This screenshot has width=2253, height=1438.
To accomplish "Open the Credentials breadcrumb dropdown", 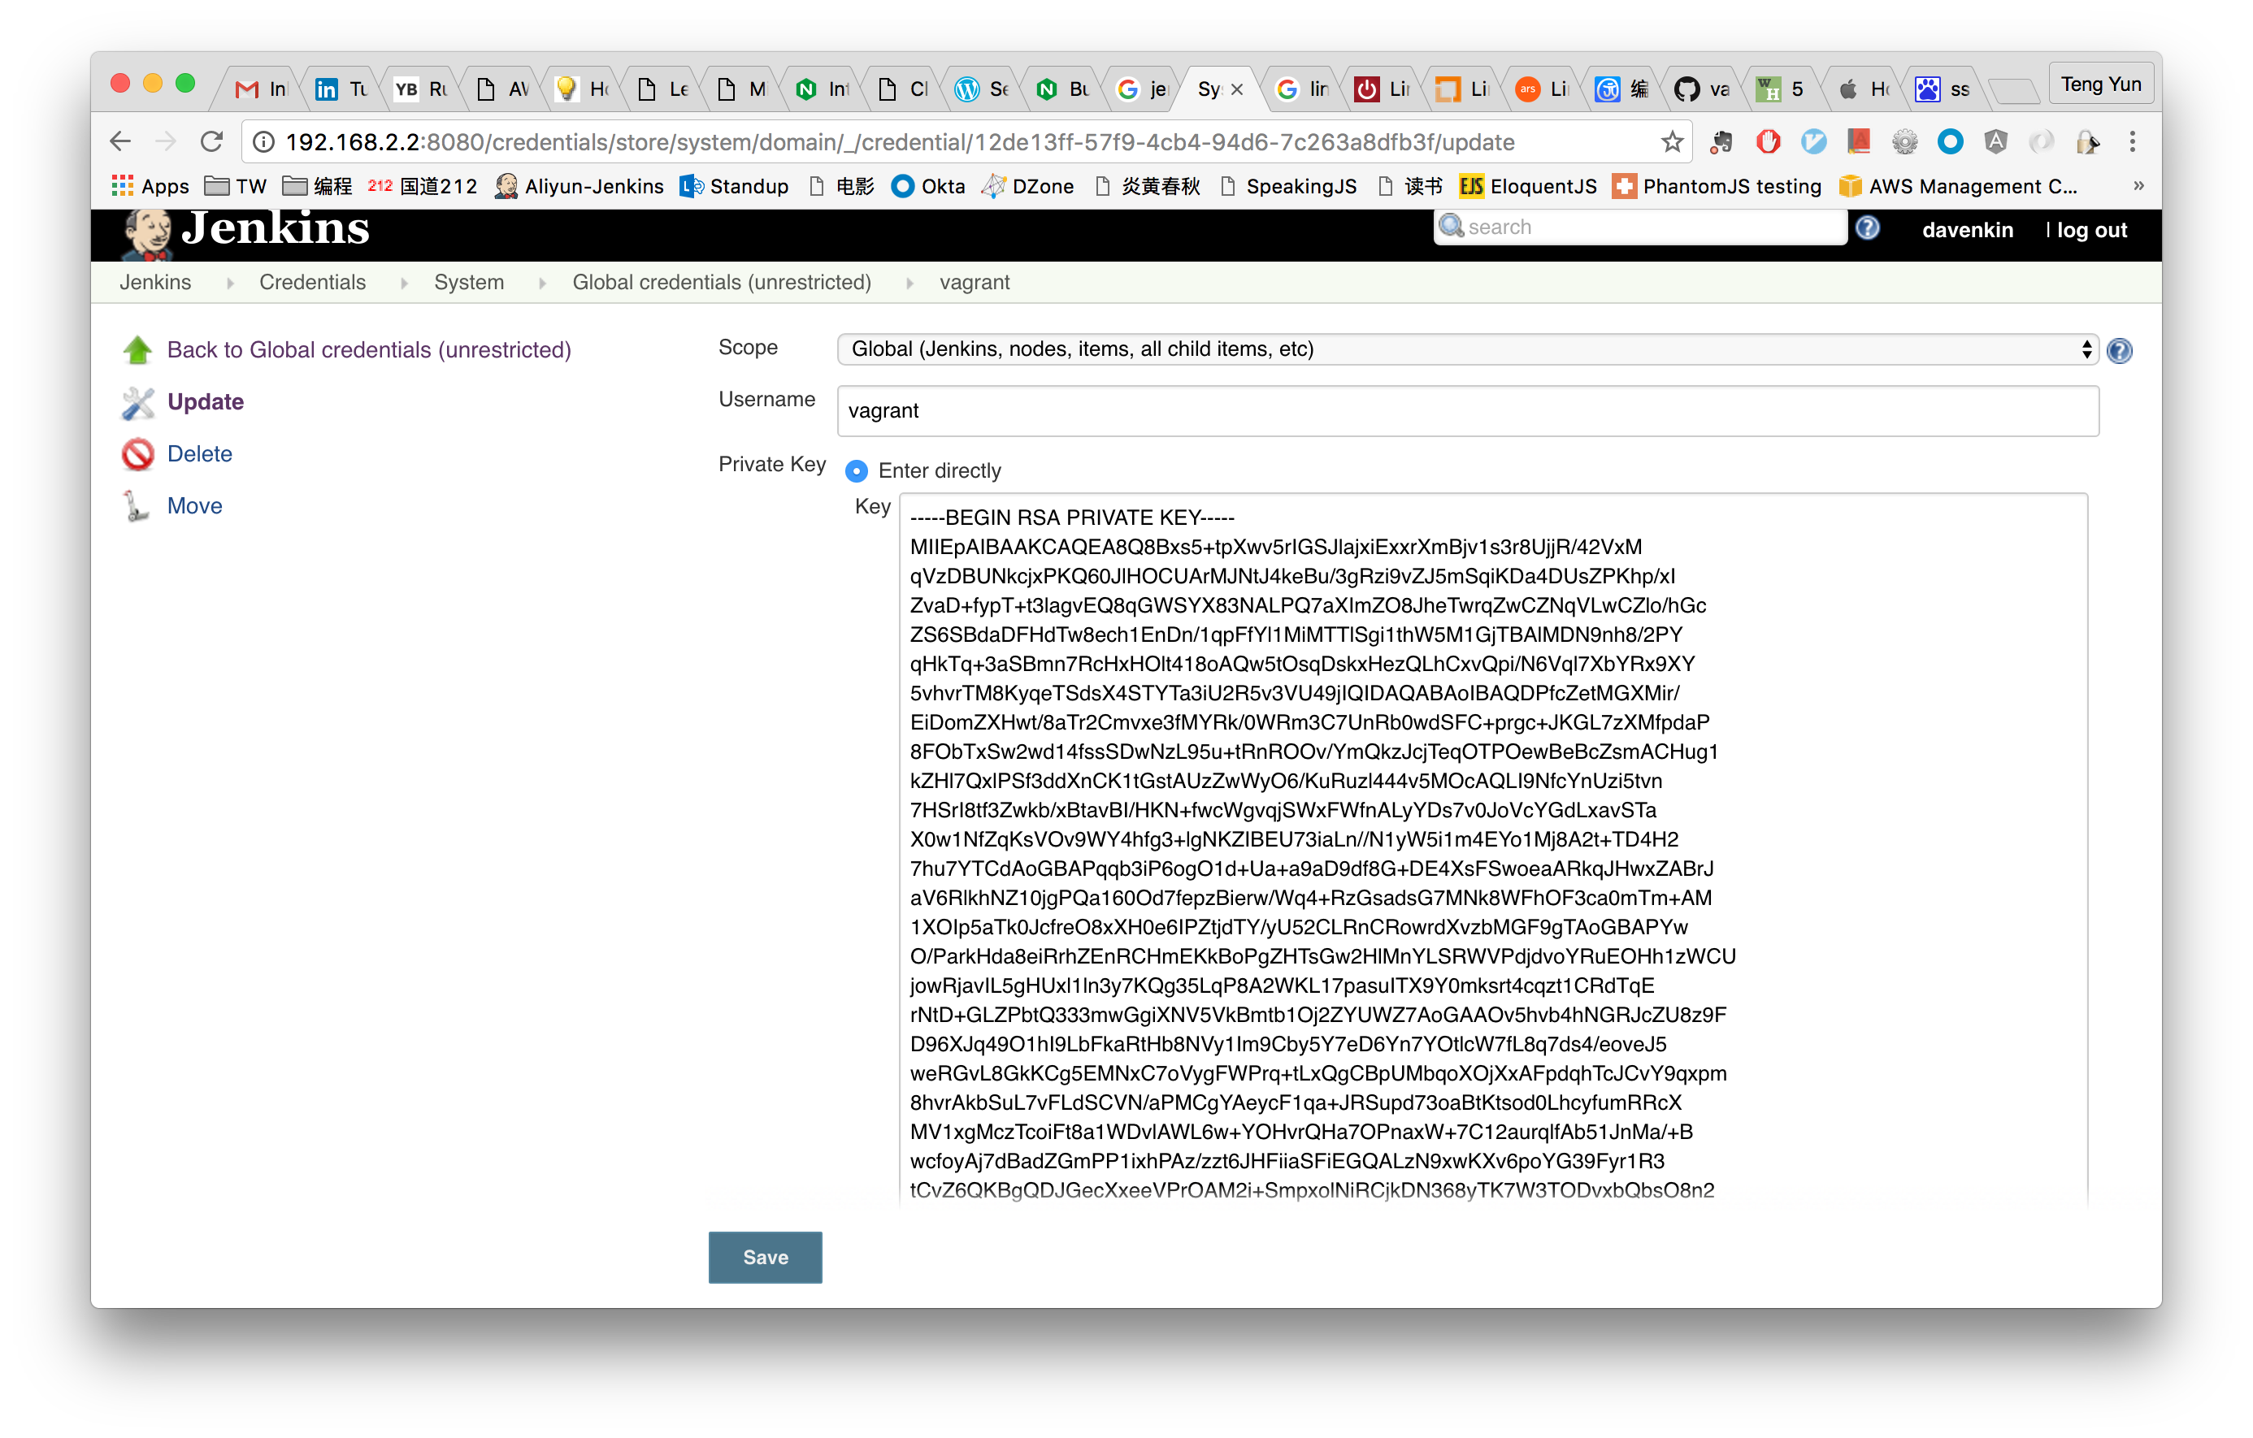I will (401, 283).
